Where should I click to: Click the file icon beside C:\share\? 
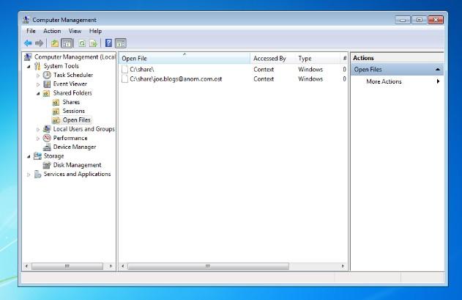coord(124,70)
